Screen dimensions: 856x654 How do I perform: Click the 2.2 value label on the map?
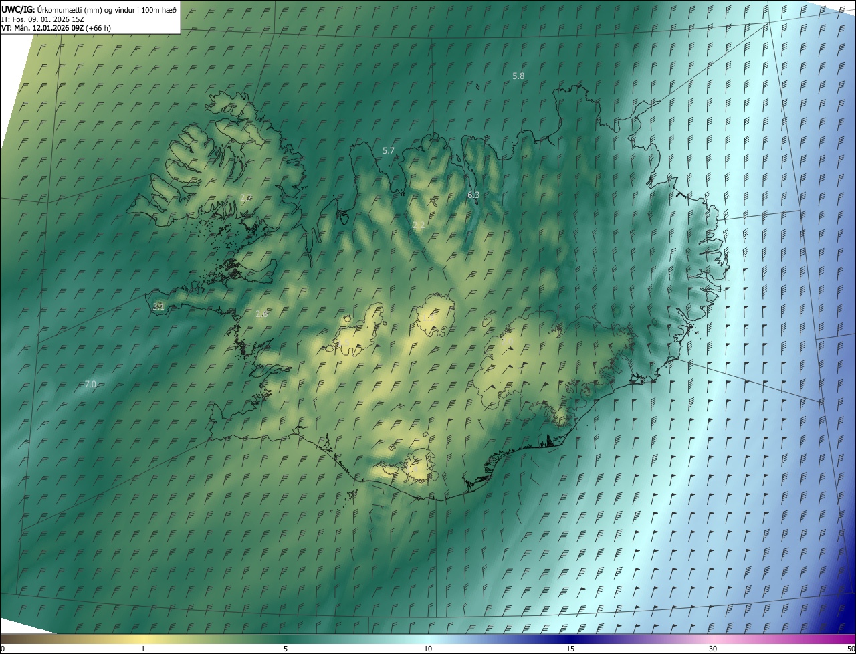(418, 225)
